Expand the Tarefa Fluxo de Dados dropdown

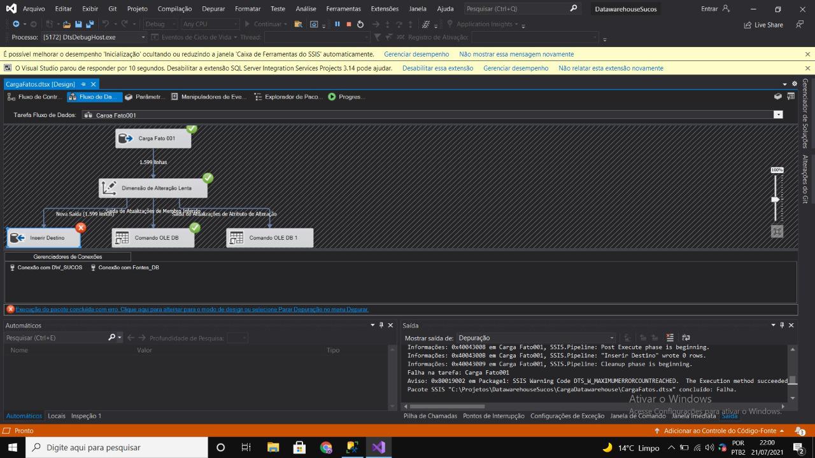778,115
